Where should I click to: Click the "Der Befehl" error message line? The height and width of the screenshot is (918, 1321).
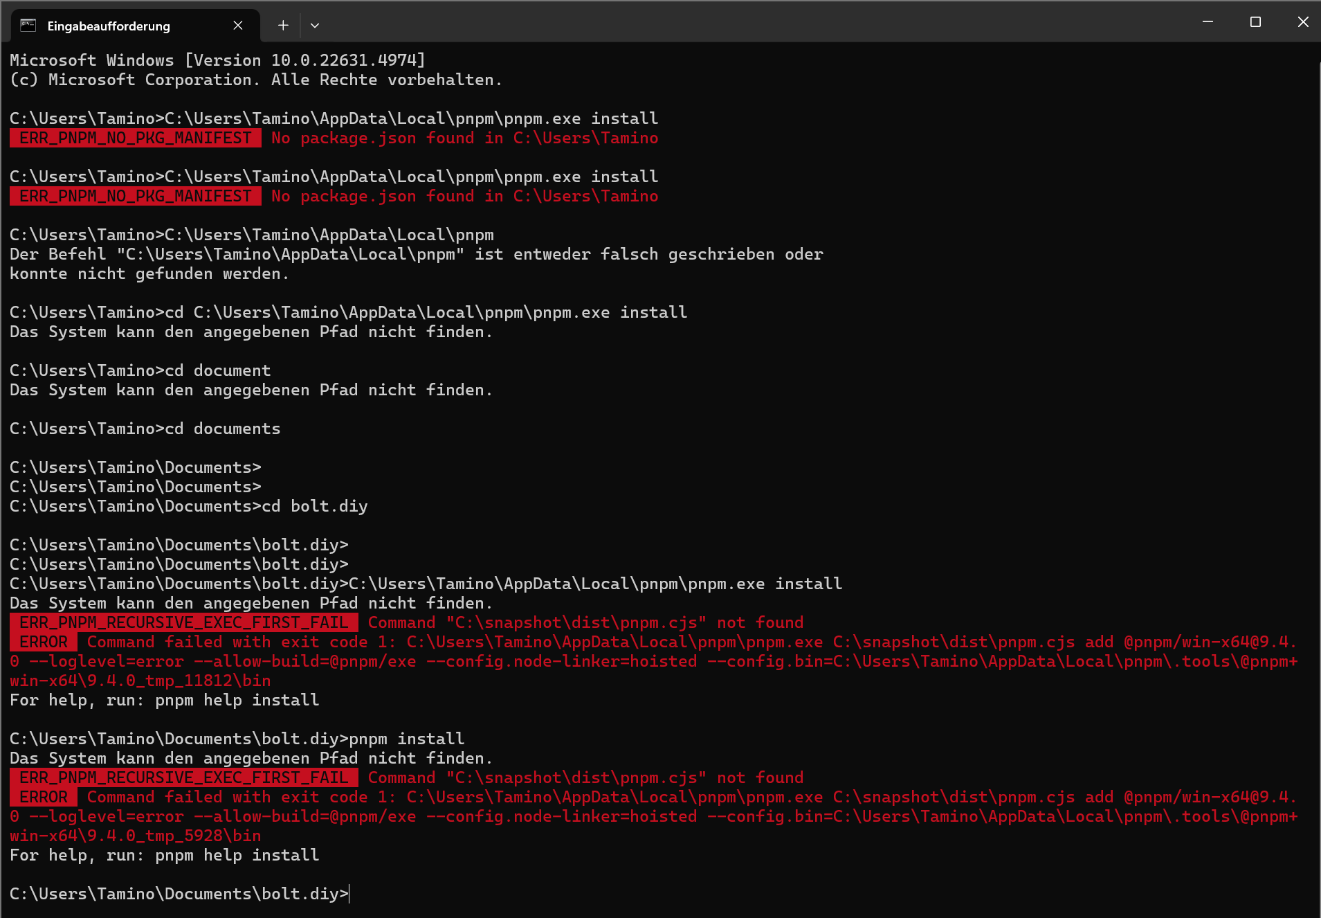[x=415, y=254]
